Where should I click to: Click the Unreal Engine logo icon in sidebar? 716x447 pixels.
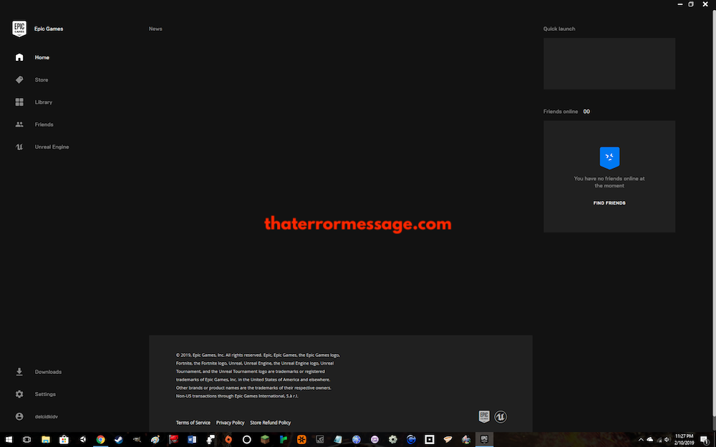point(19,147)
